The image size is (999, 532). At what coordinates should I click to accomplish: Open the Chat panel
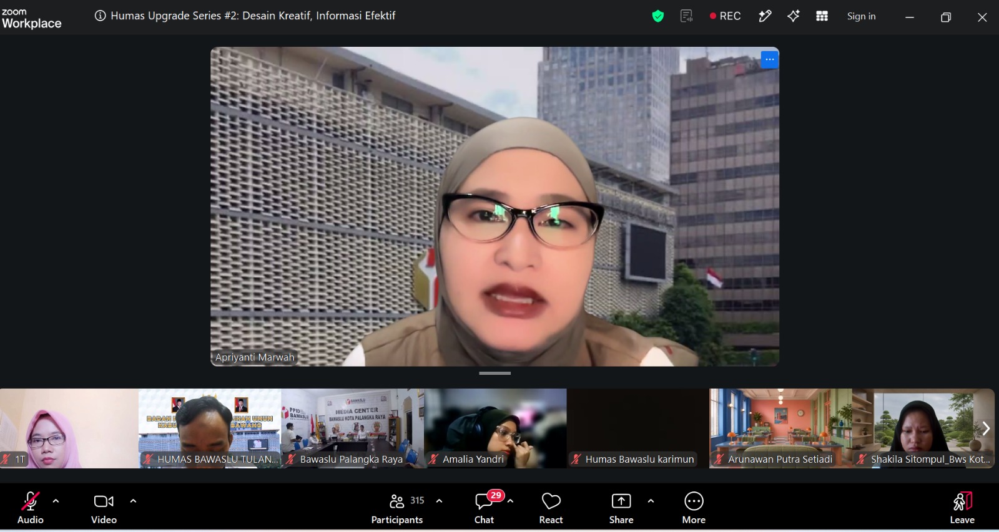pos(484,508)
